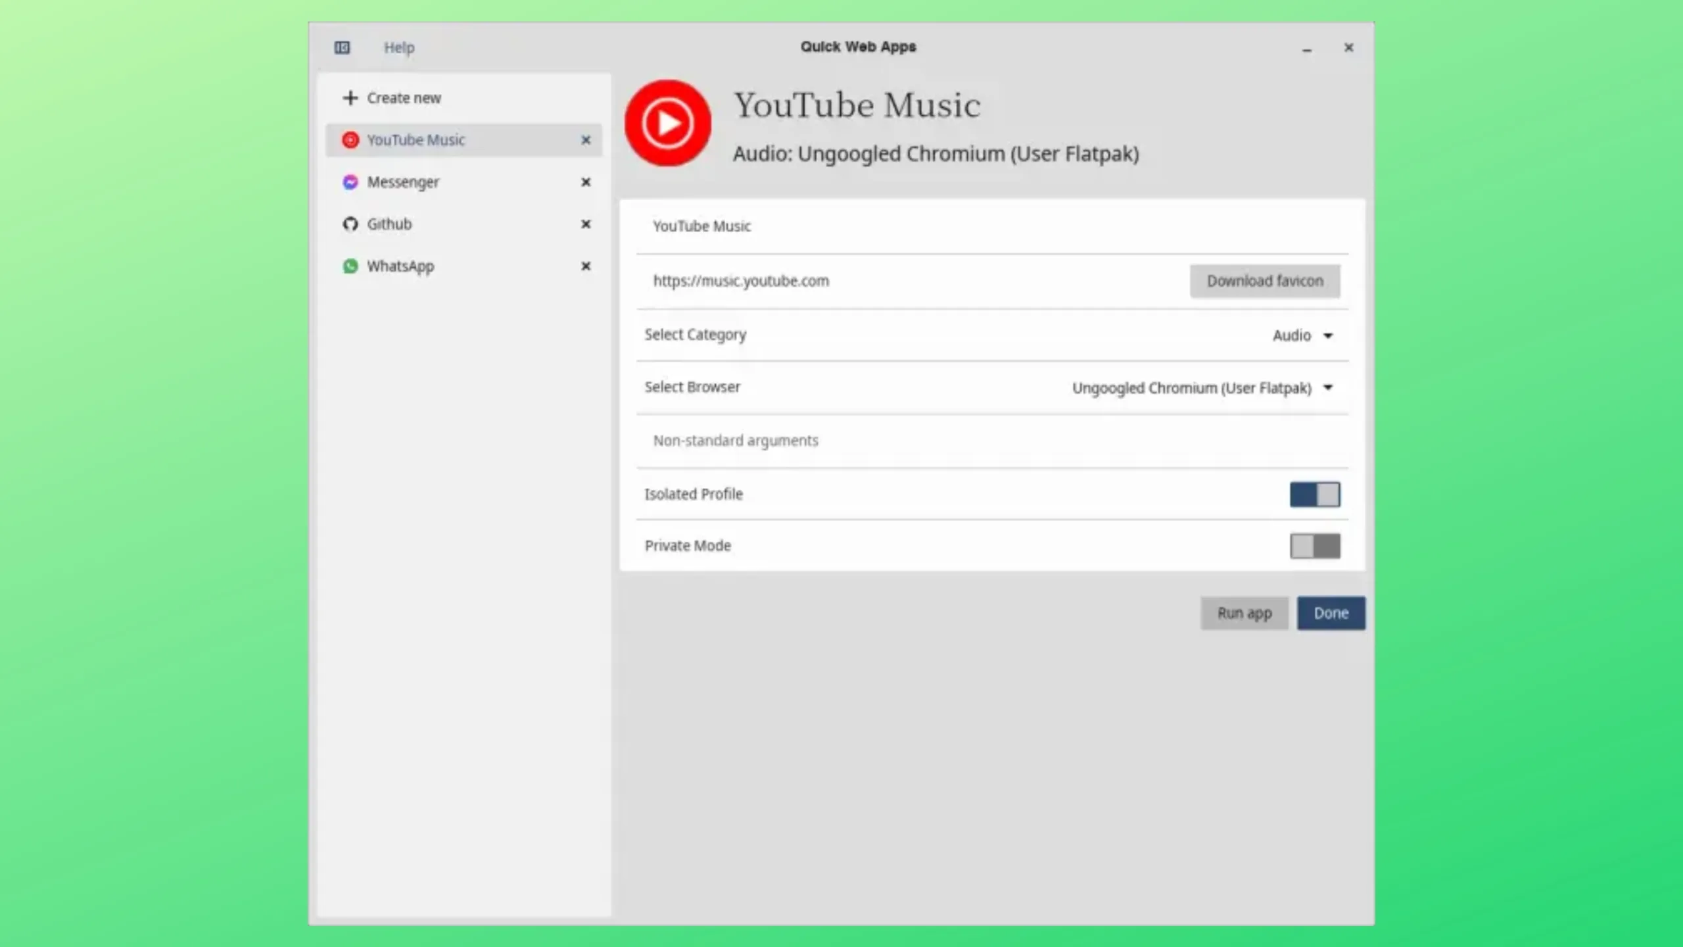Select YouTube Music in the sidebar
Screen dimensions: 1683x947
coord(463,140)
